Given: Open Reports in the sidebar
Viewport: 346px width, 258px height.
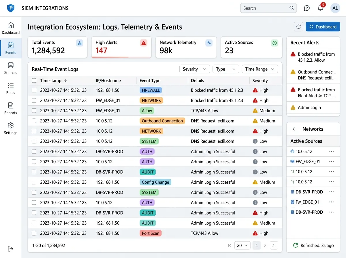Looking at the screenshot, I should pos(11,109).
